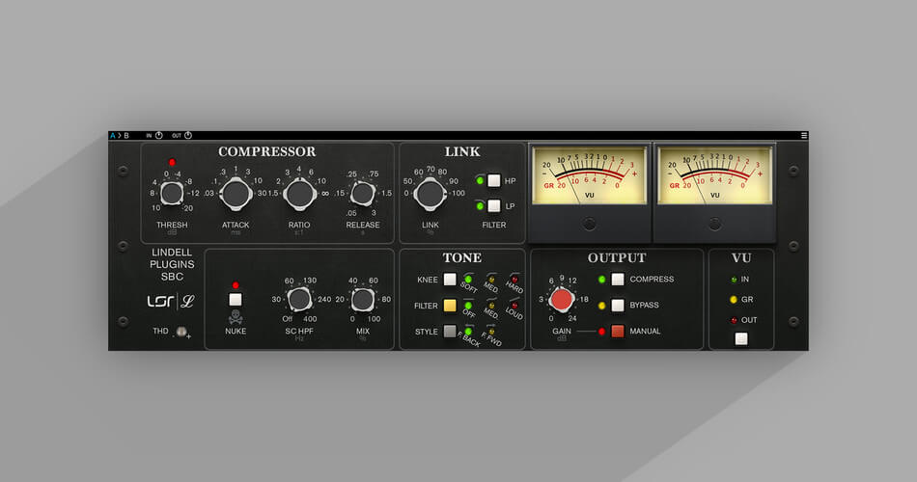917x482 pixels.
Task: Click the LSR logo
Action: (159, 302)
